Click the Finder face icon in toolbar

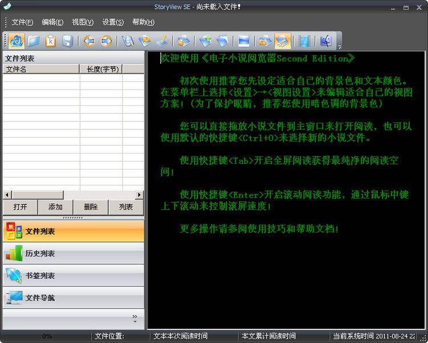click(326, 42)
